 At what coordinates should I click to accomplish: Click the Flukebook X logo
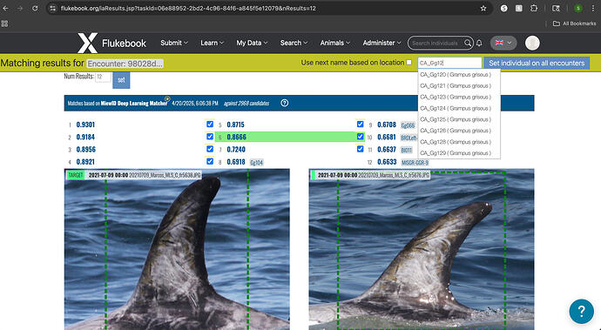(x=87, y=43)
